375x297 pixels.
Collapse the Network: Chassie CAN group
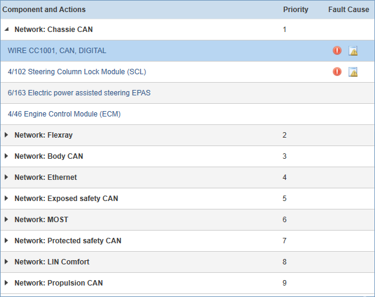coord(7,30)
